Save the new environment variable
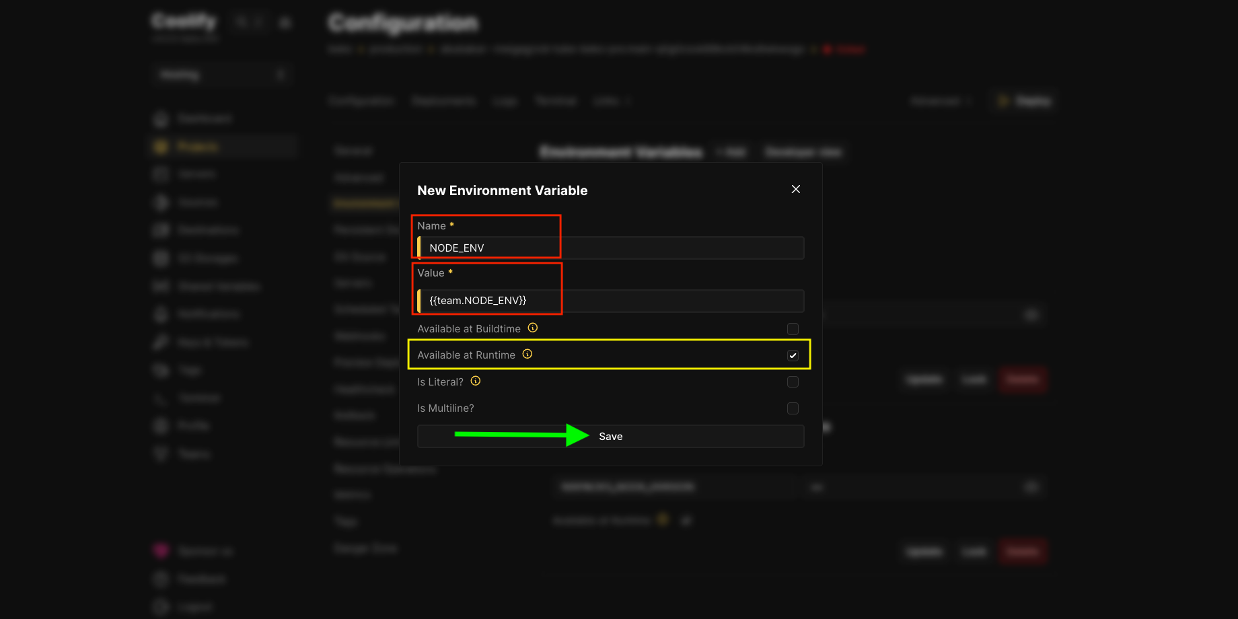This screenshot has height=619, width=1238. tap(610, 436)
